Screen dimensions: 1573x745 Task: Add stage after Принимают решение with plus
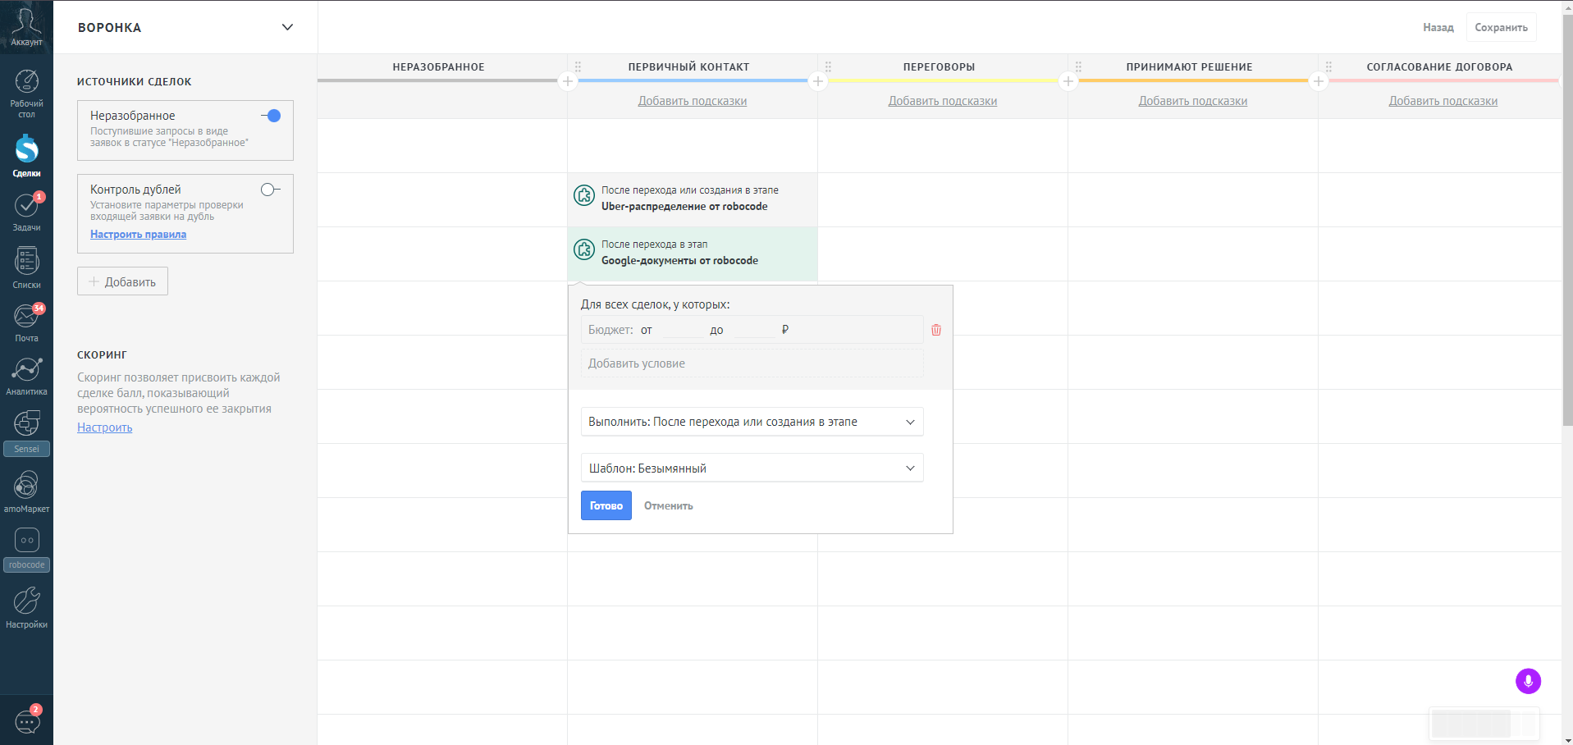[x=1319, y=81]
